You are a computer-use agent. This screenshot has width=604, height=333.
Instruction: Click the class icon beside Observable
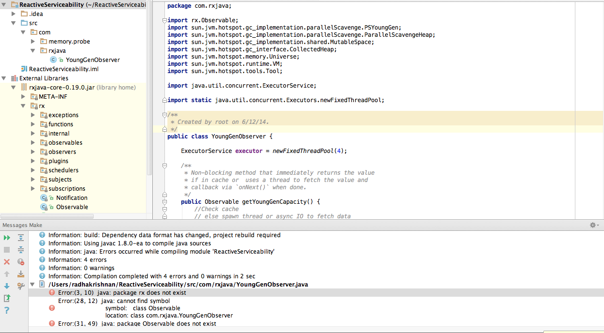tap(44, 207)
